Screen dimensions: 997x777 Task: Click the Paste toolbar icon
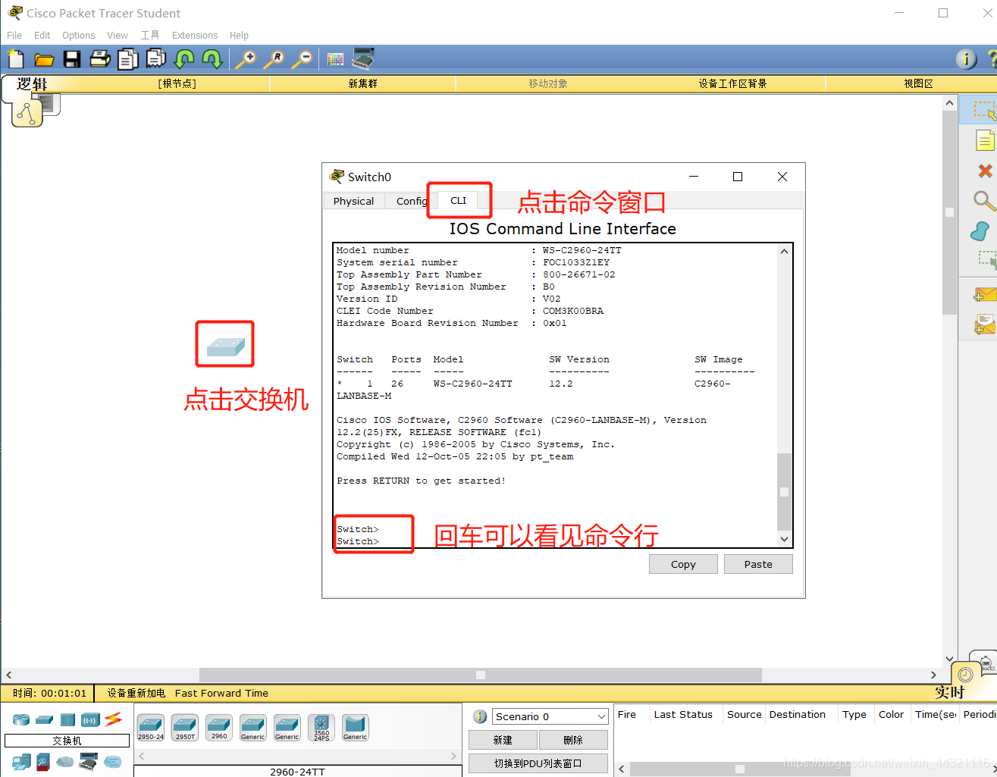click(156, 58)
